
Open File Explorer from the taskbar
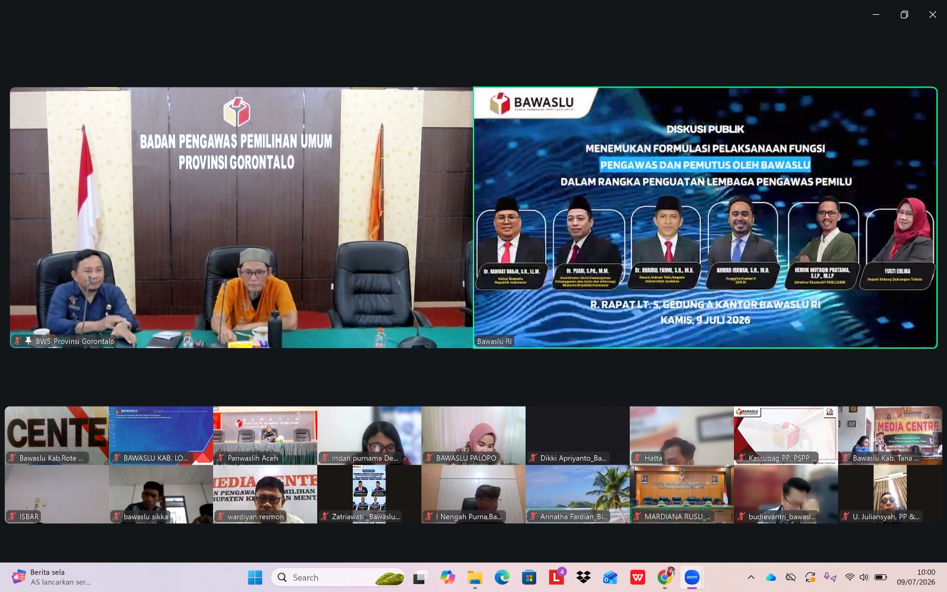point(475,577)
